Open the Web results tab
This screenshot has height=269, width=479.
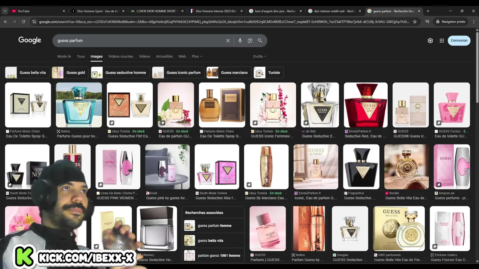(182, 56)
